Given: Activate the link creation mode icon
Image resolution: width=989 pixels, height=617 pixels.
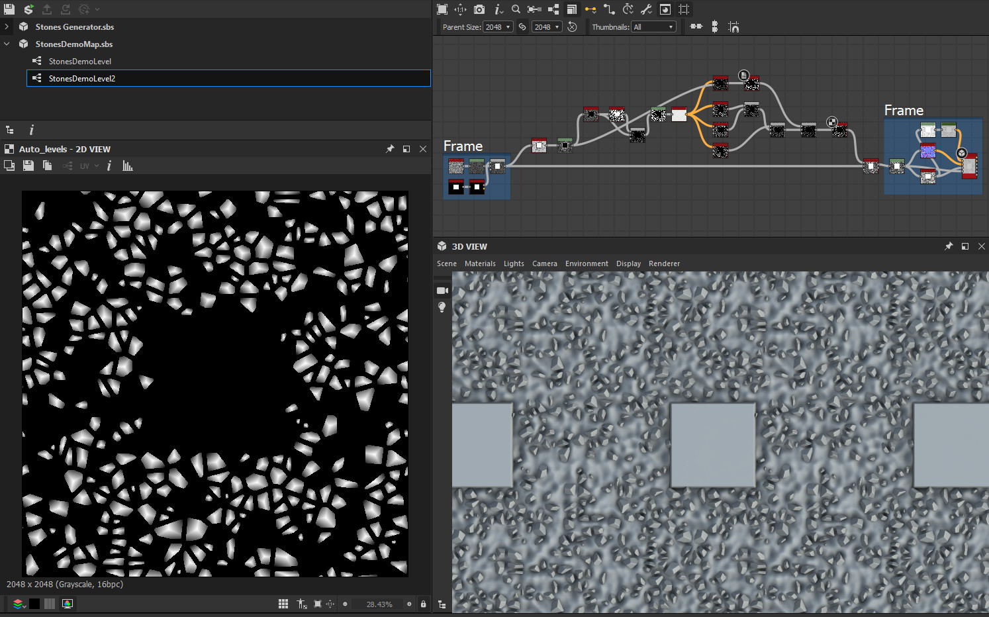Looking at the screenshot, I should click(590, 9).
